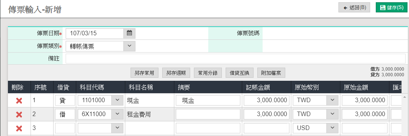Click the empty 借貸 field in row 3
The height and width of the screenshot is (136, 409).
pos(65,128)
